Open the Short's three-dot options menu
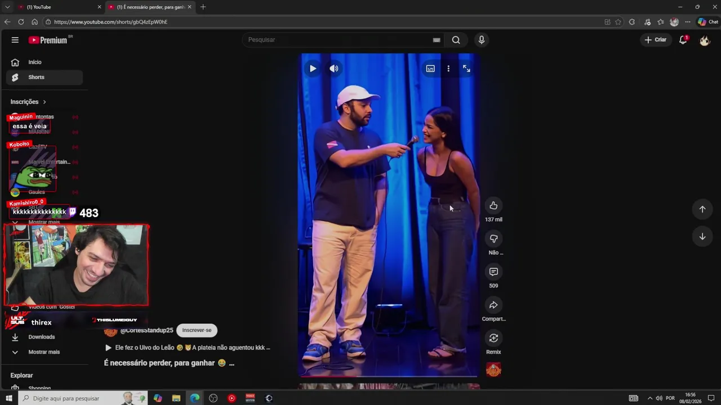The width and height of the screenshot is (721, 405). click(448, 69)
